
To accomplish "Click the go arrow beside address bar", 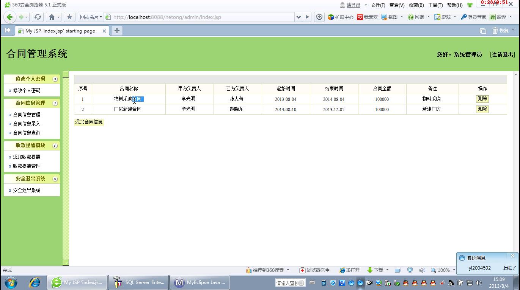I will (308, 17).
